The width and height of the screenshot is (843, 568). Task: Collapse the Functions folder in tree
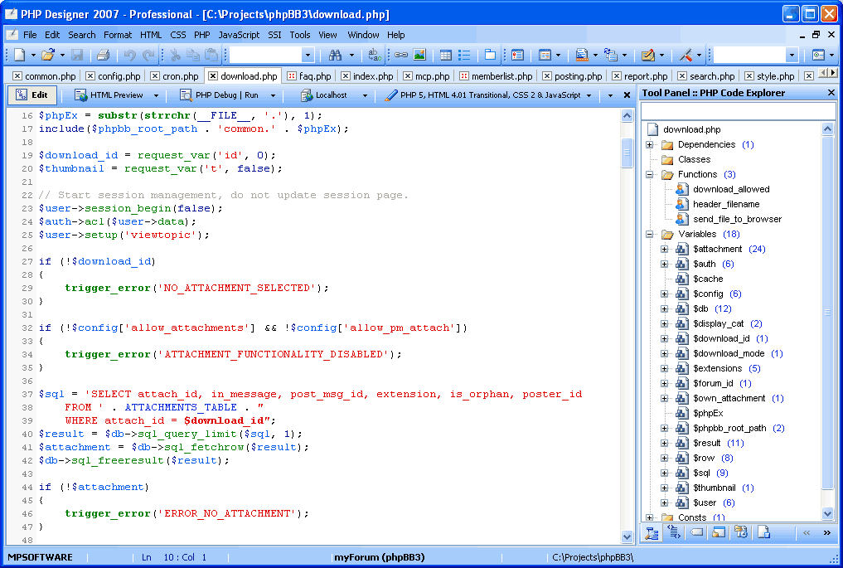point(650,174)
